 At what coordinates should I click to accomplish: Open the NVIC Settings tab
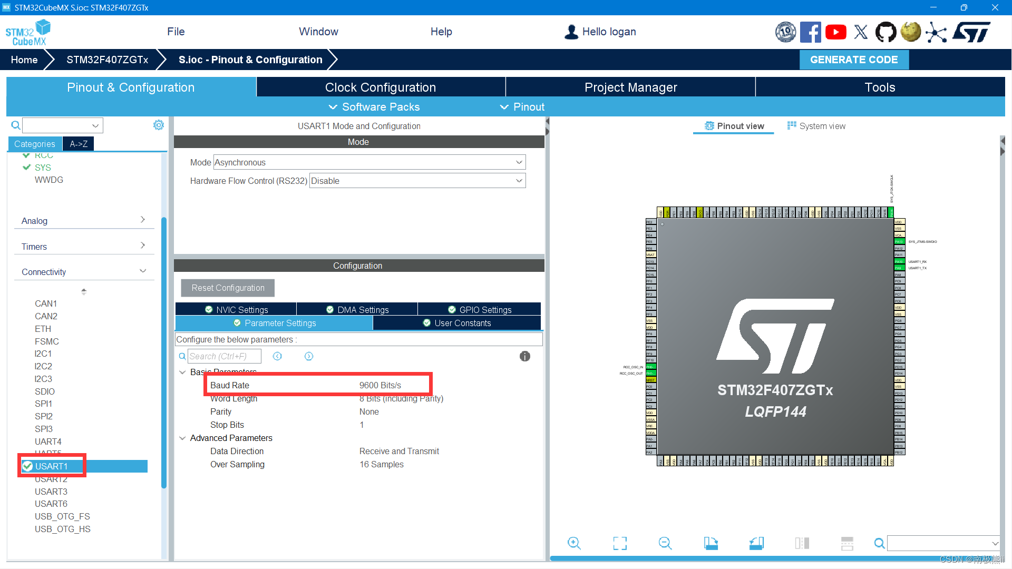[x=236, y=310]
